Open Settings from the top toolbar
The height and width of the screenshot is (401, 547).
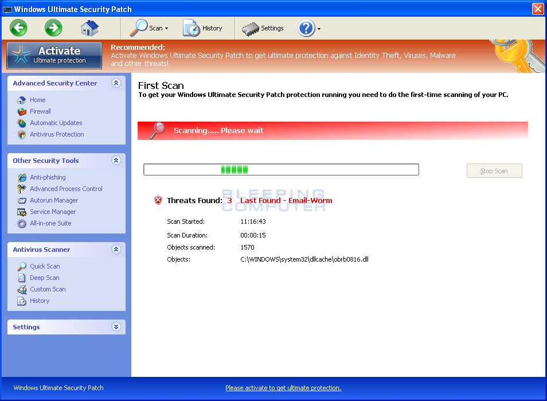pos(263,28)
